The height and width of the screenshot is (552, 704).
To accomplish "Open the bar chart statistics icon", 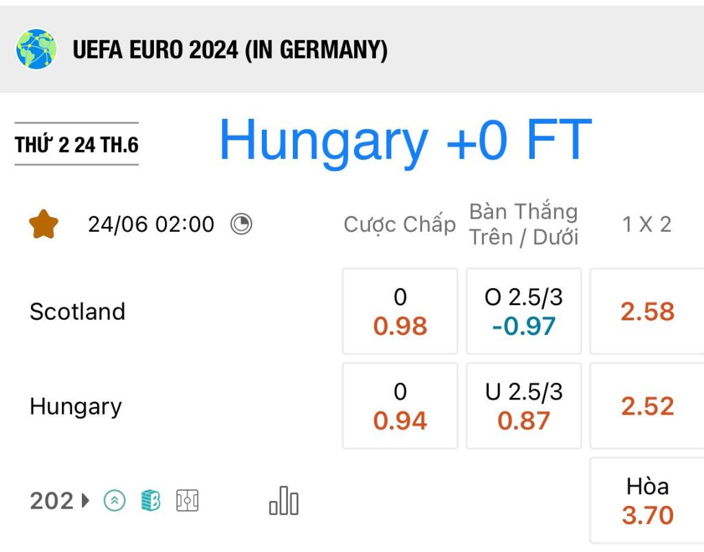I will 284,500.
